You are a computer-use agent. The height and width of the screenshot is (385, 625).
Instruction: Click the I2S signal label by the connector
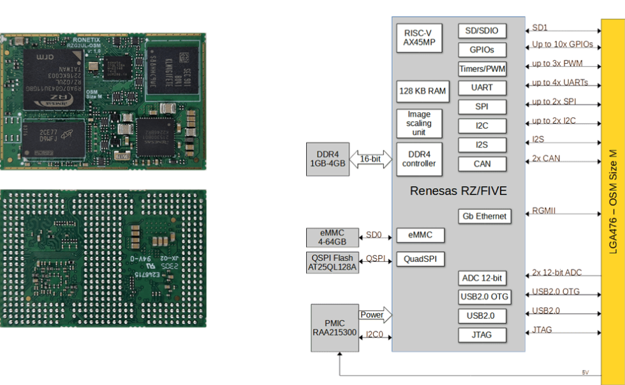tap(538, 139)
